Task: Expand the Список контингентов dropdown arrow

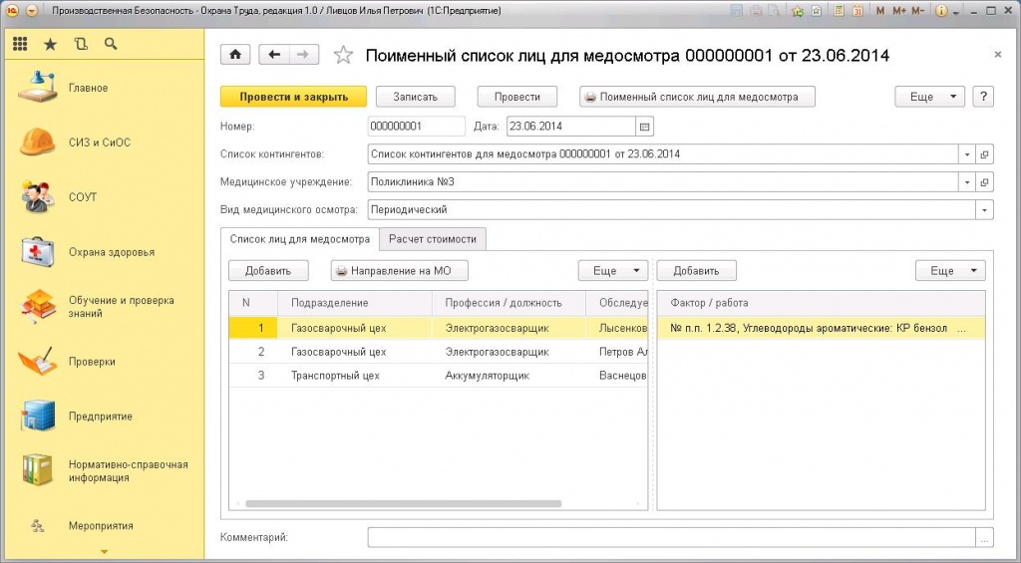Action: click(966, 154)
